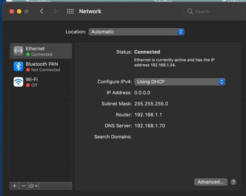The width and height of the screenshot is (246, 196).
Task: Click the forward navigation arrow
Action: coord(55,11)
